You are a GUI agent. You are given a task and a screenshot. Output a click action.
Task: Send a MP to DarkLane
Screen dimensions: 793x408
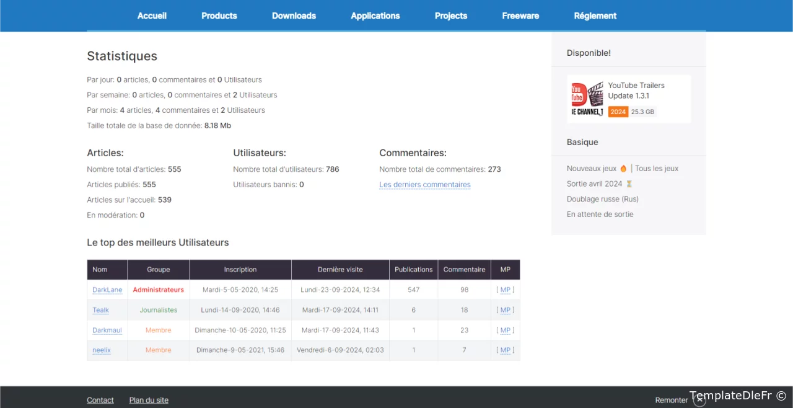click(x=505, y=290)
